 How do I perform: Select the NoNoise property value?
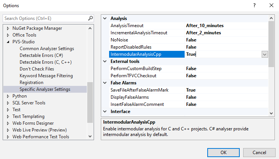tap(191, 40)
